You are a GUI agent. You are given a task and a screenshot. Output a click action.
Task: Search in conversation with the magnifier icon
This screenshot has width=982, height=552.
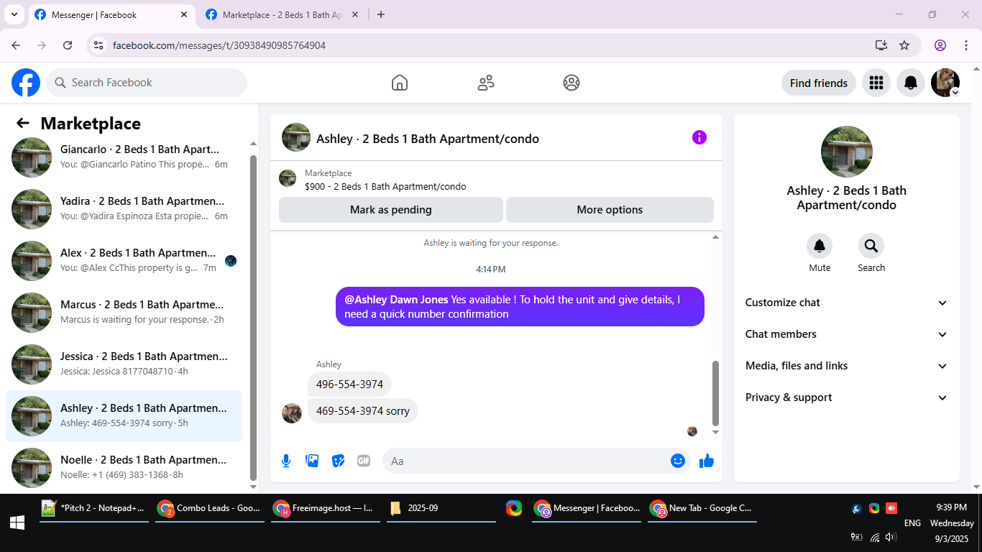point(871,247)
